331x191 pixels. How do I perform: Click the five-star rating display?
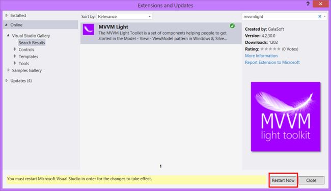coord(270,49)
